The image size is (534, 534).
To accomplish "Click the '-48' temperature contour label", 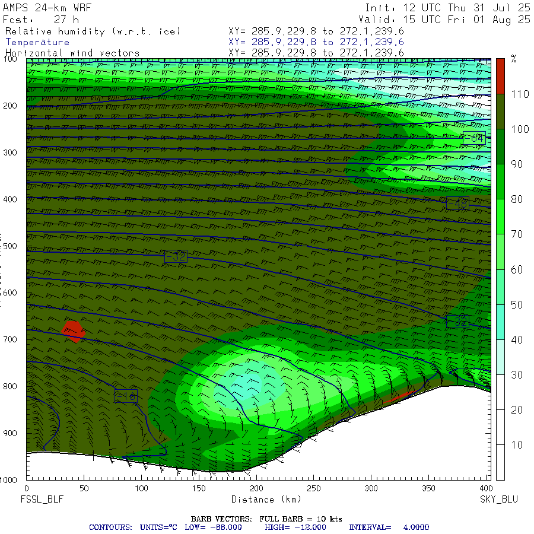I will (457, 204).
